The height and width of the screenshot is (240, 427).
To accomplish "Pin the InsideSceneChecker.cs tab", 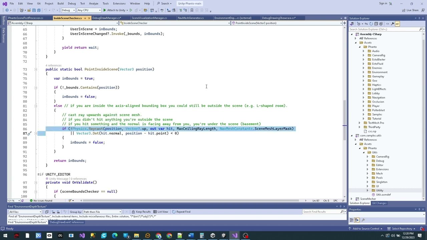I will 85,18.
